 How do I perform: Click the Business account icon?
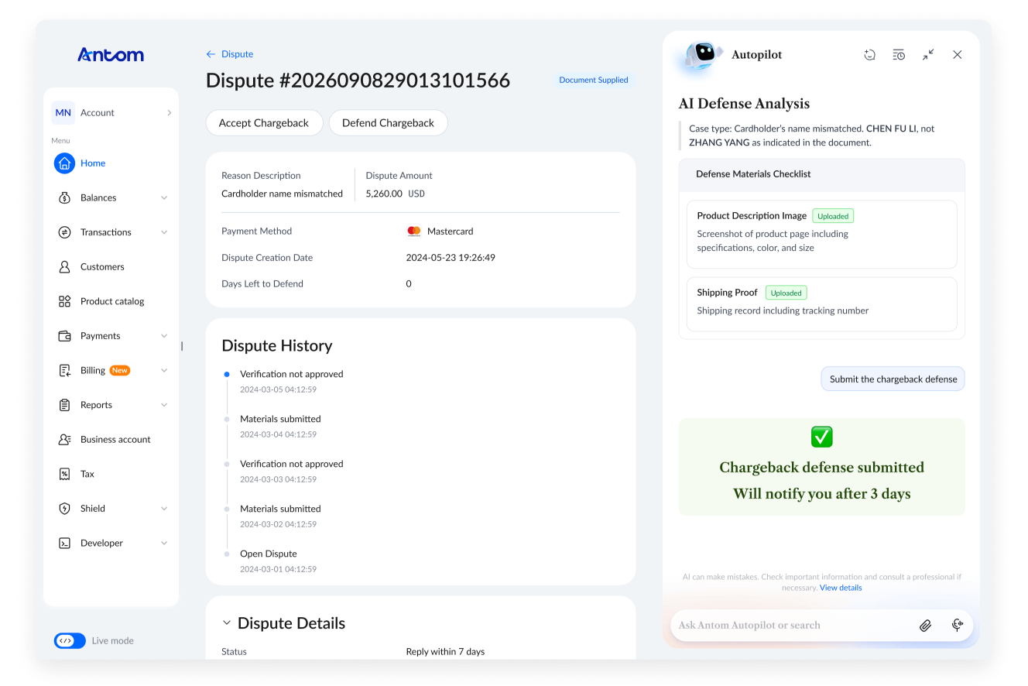coord(65,439)
